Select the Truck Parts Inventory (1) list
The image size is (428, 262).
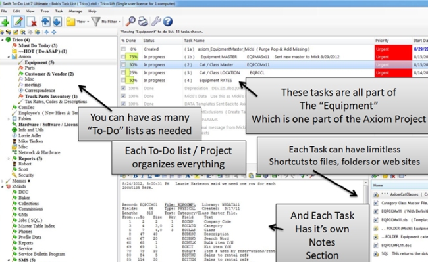coord(51,97)
